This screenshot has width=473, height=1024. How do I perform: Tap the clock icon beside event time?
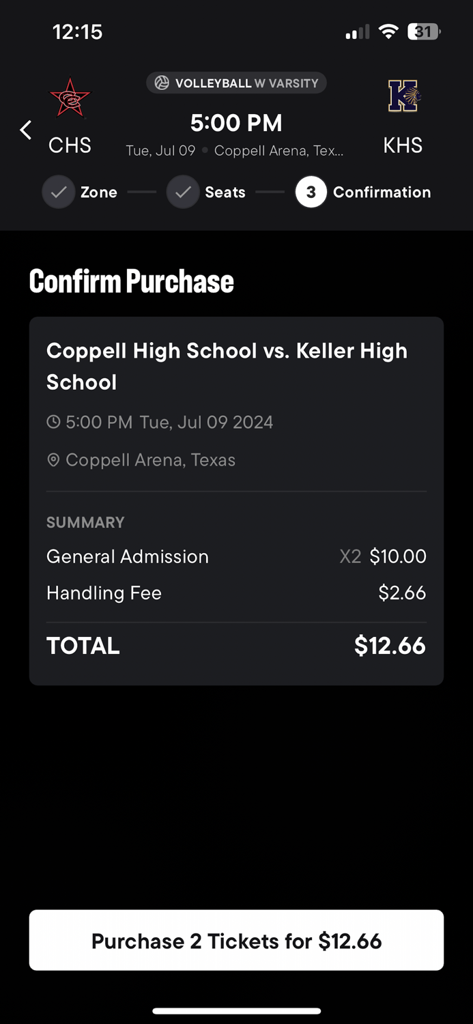point(53,423)
